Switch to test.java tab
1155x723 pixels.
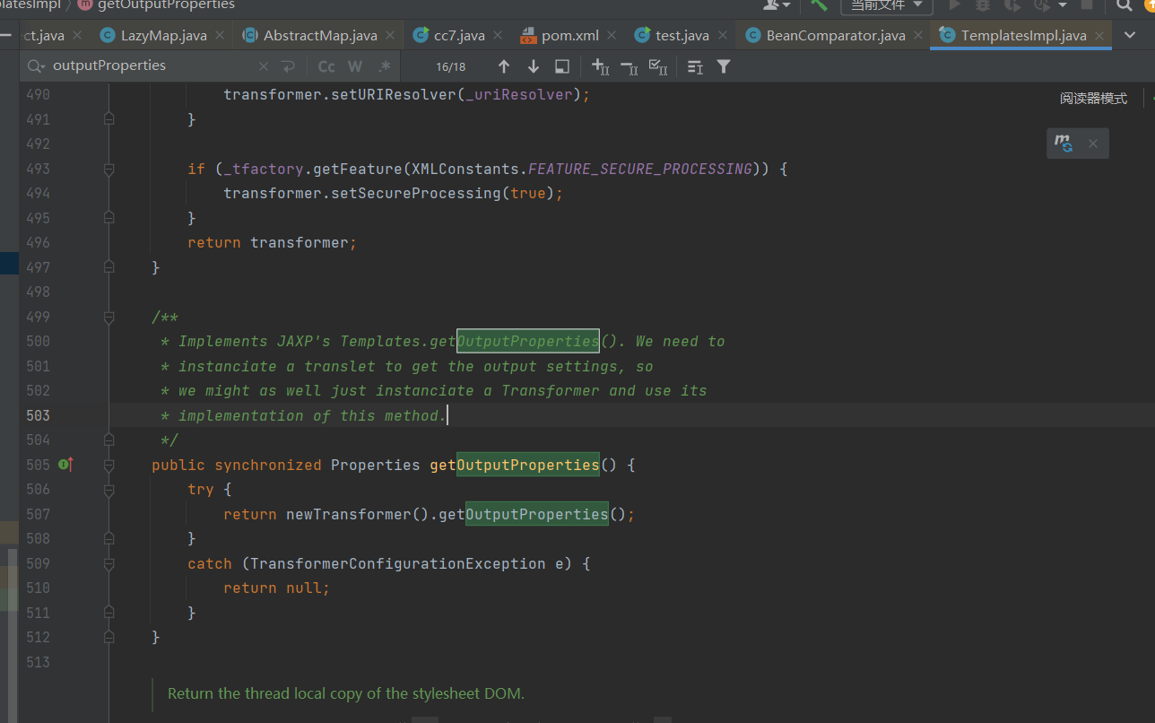click(682, 36)
